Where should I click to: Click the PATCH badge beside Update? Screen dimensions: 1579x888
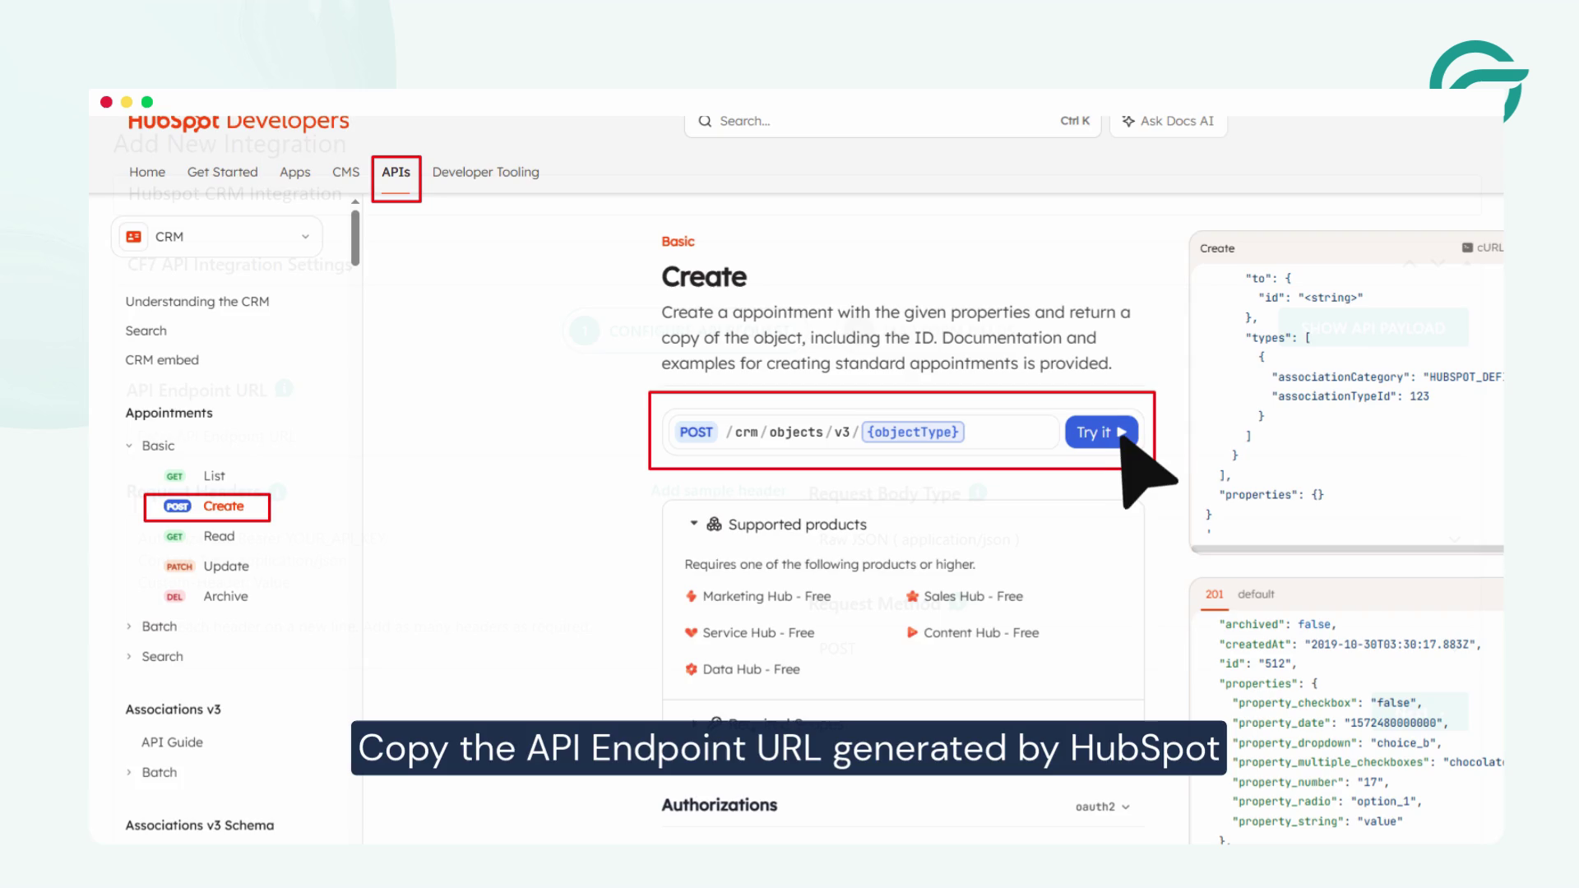(x=179, y=566)
